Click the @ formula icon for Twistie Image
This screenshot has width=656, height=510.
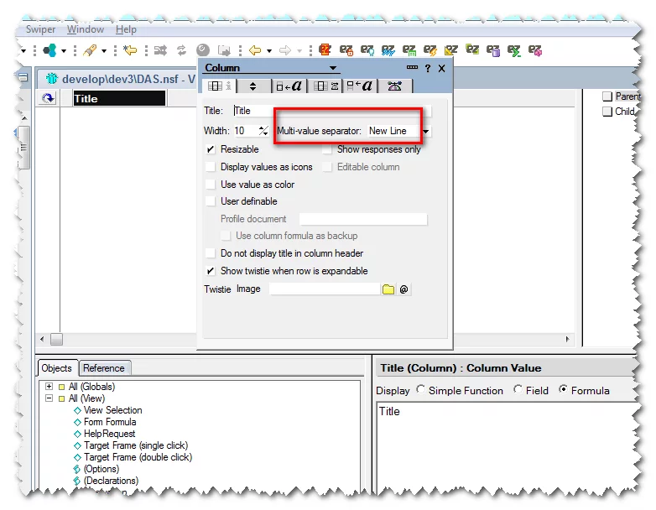coord(403,289)
